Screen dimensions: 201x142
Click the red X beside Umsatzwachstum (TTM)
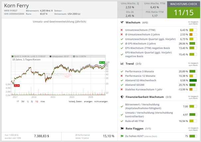point(122,30)
